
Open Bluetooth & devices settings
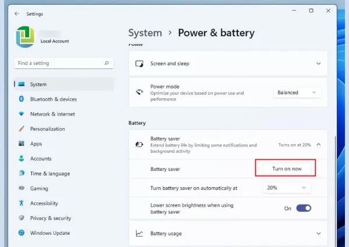coord(64,99)
